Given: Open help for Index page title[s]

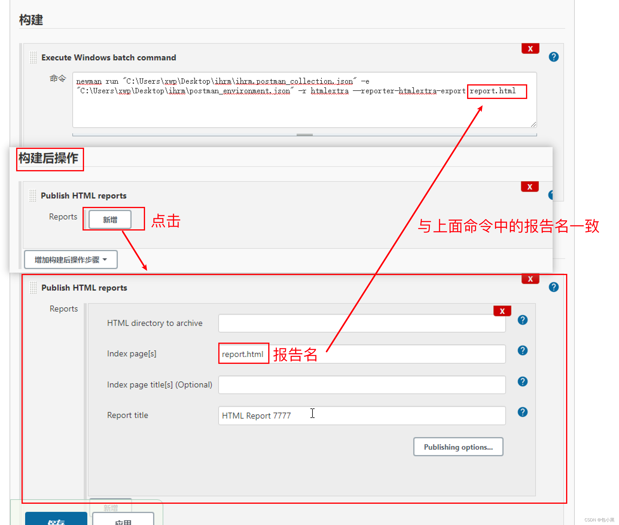Looking at the screenshot, I should 522,381.
